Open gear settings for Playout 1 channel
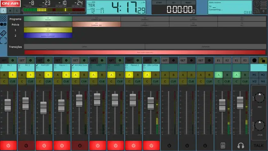Screen dimensions: 268x151 point(66,60)
